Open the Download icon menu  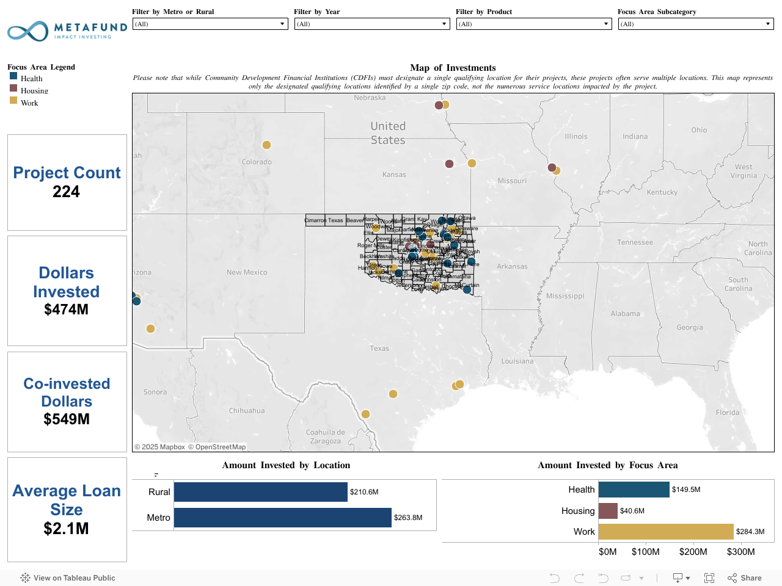[x=681, y=578]
